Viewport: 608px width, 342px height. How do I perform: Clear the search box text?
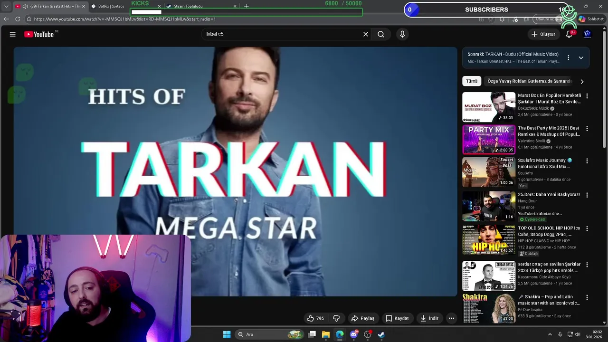tap(366, 34)
